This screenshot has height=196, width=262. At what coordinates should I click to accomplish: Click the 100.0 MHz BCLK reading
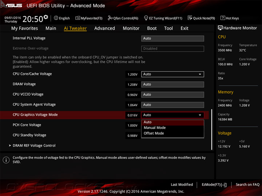pos(225,64)
